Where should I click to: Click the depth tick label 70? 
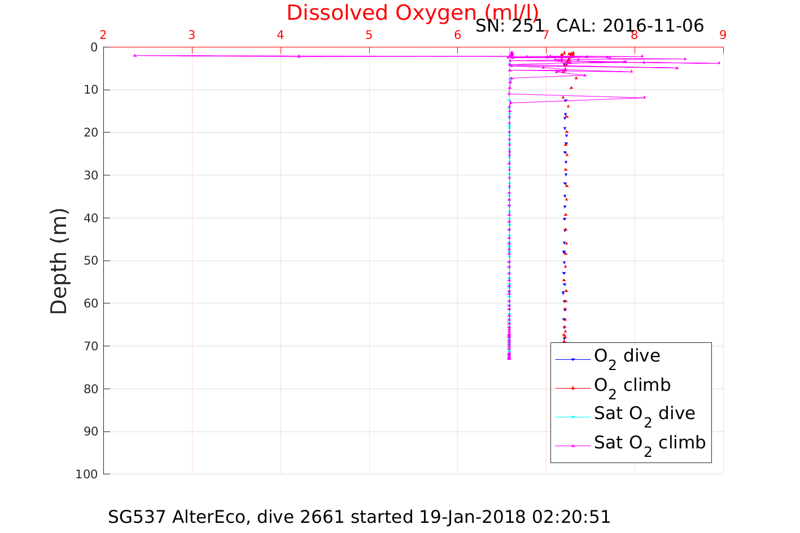click(x=90, y=346)
